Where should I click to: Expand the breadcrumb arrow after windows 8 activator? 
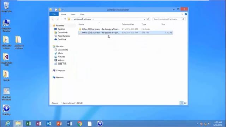(93, 19)
